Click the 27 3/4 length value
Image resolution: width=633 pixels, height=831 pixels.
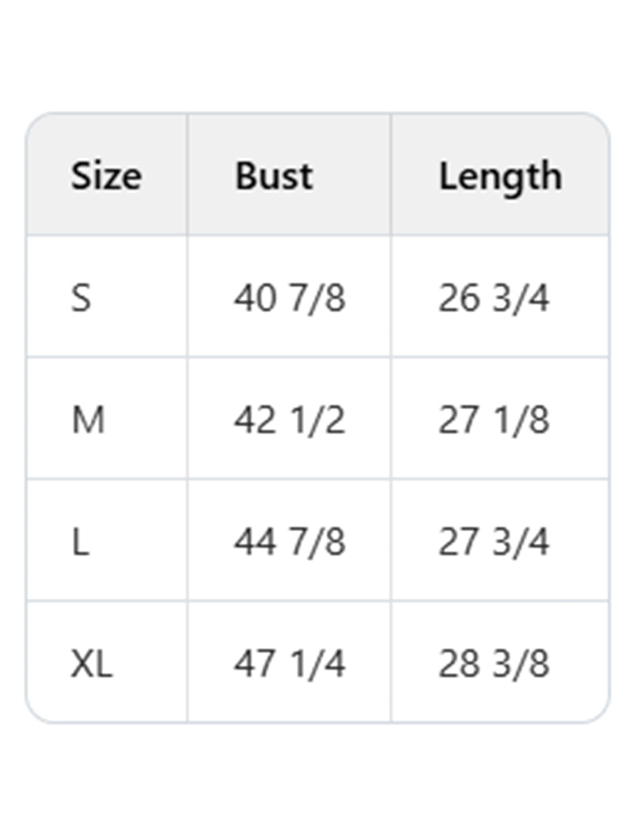point(494,542)
